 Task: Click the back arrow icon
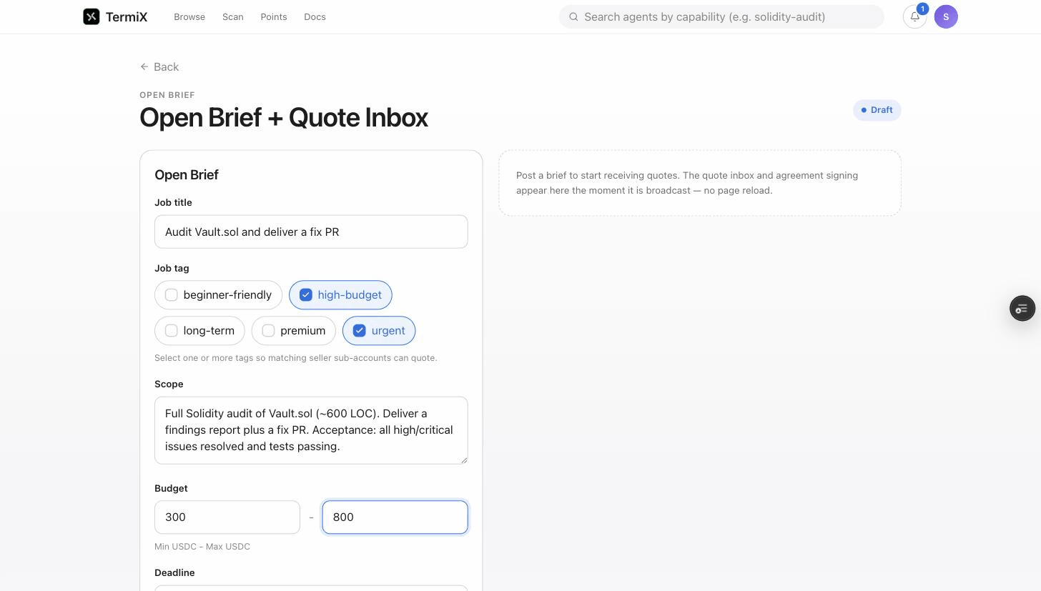[x=144, y=66]
